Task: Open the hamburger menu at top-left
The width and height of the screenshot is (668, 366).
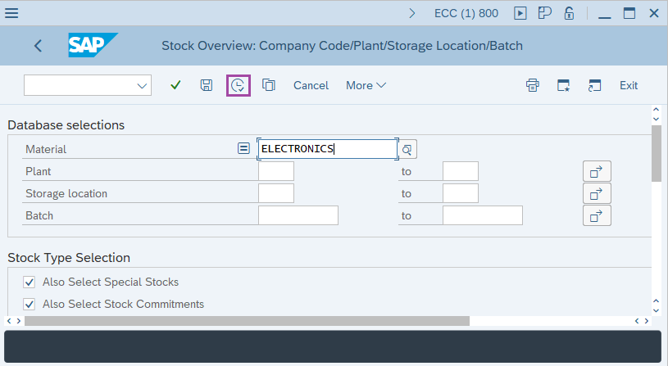Action: coord(12,13)
